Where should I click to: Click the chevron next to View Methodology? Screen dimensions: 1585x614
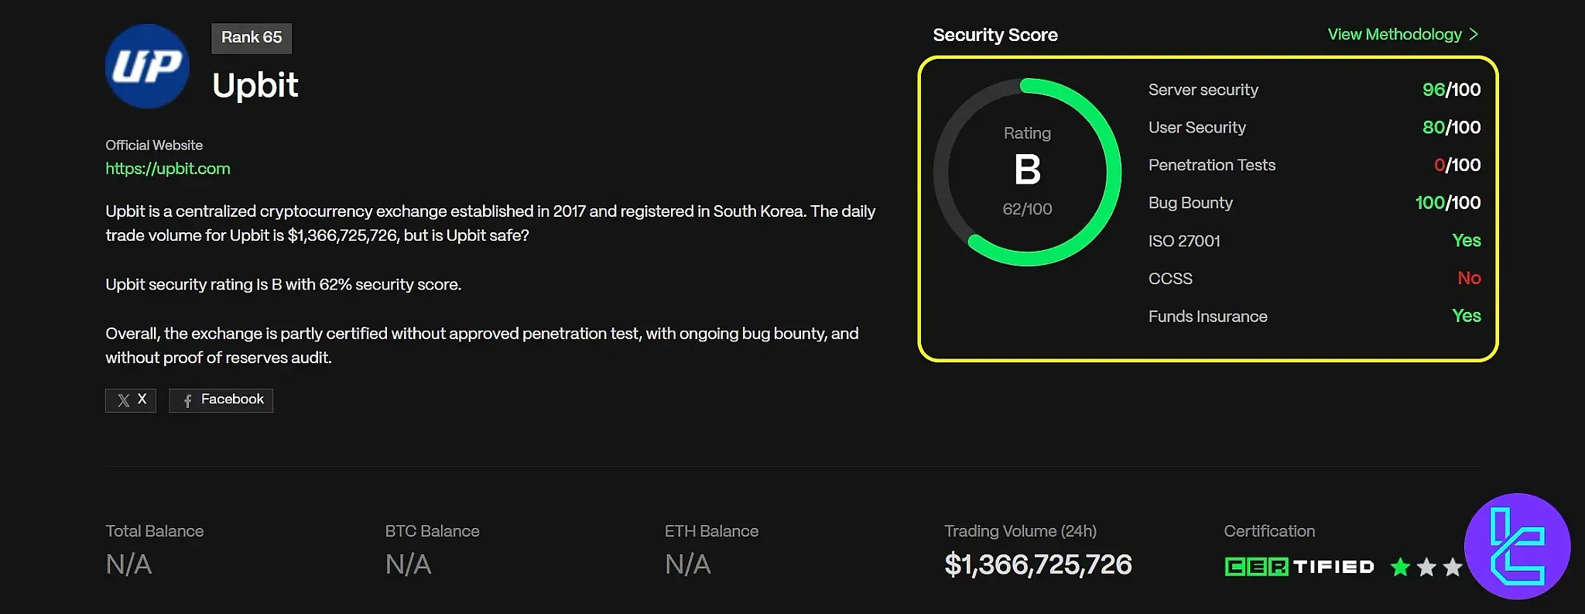point(1474,34)
